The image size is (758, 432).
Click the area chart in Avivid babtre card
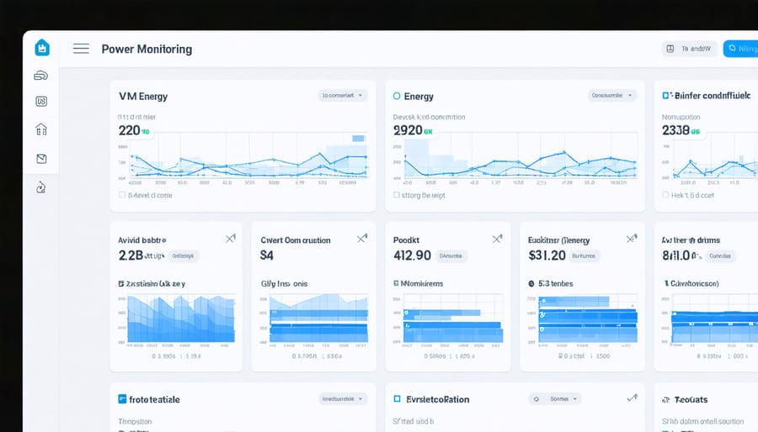coord(181,319)
